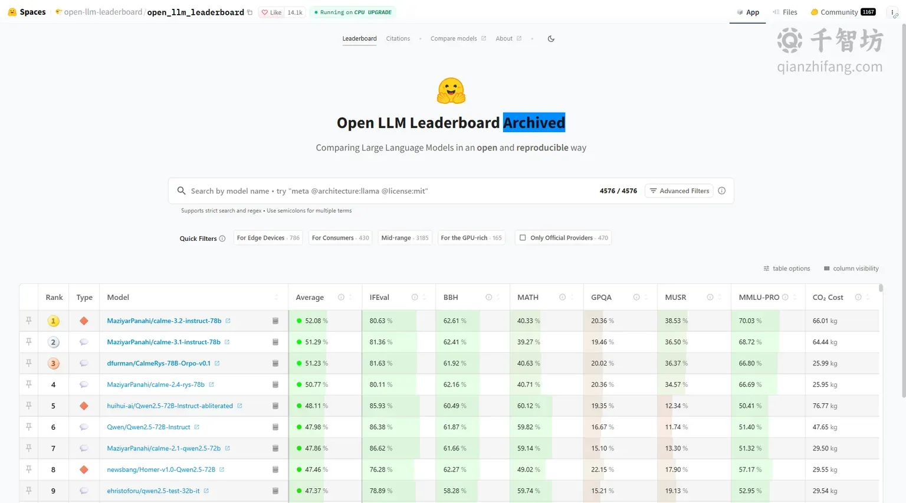The height and width of the screenshot is (503, 906).
Task: Open column visibility menu
Action: (851, 269)
